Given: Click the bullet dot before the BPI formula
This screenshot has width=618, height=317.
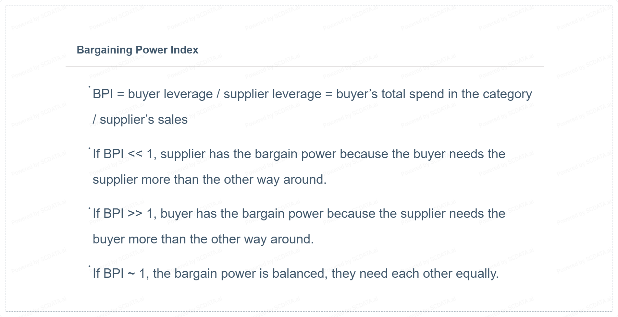Looking at the screenshot, I should (89, 87).
